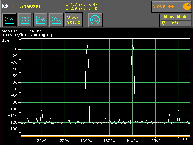
Task: Click the Ch2: Analog B HR label
Action: [x=81, y=8]
